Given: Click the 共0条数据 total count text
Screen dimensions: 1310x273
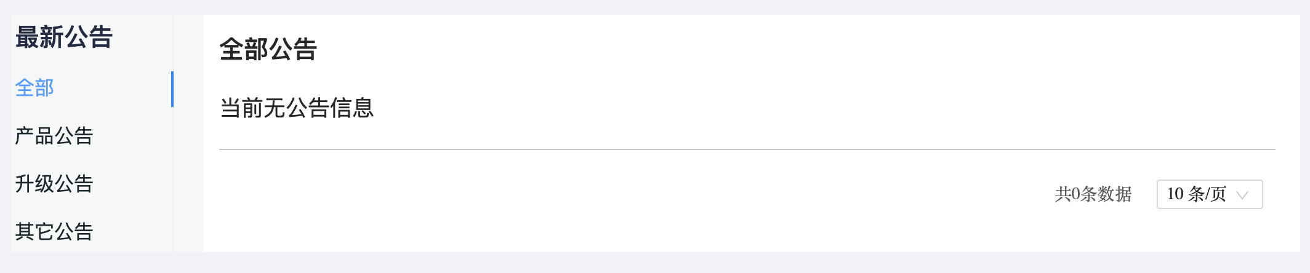Looking at the screenshot, I should [1093, 194].
